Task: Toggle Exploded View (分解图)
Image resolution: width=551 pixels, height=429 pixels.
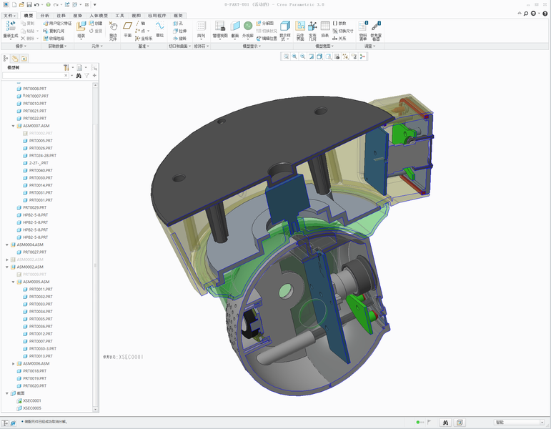Action: [265, 23]
